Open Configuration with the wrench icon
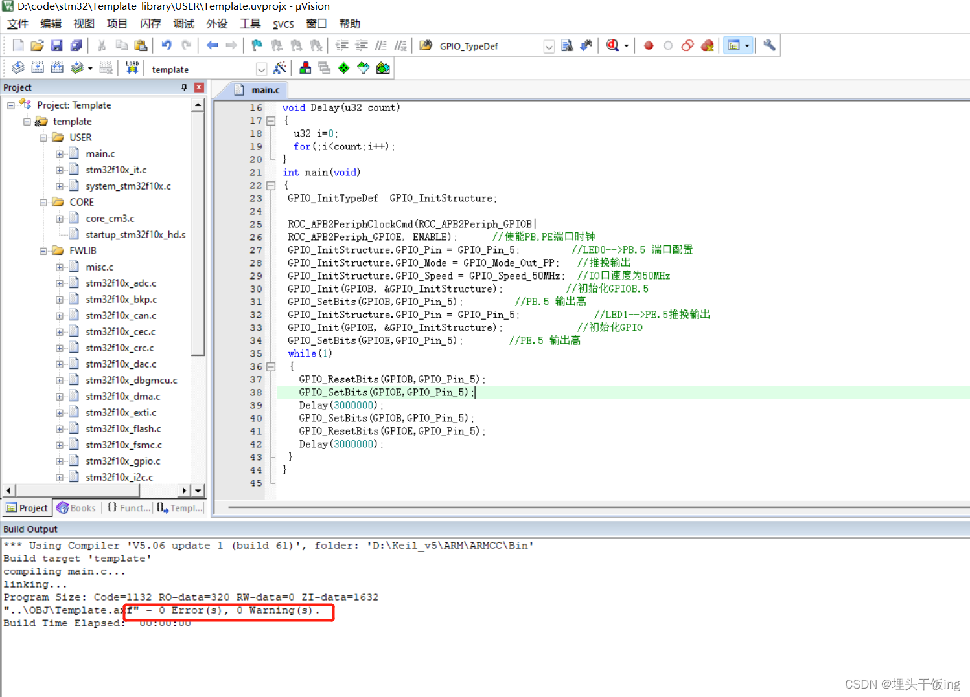The width and height of the screenshot is (970, 697). click(x=769, y=45)
